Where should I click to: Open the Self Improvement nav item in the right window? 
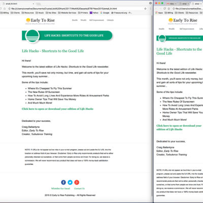click(x=187, y=29)
